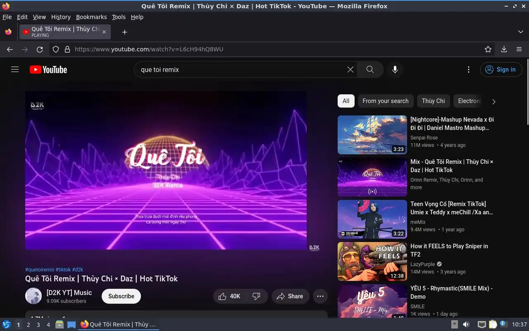
Task: Open the taskbar file manager icon
Action: [x=60, y=324]
